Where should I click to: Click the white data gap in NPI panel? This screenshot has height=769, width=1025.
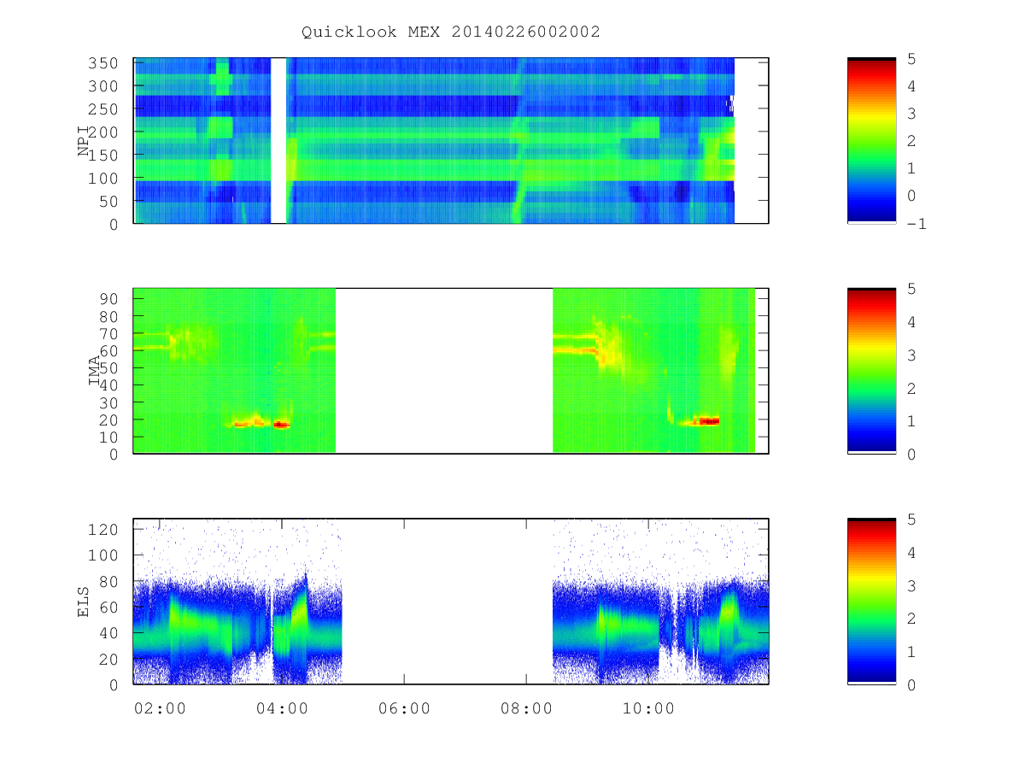pyautogui.click(x=278, y=140)
